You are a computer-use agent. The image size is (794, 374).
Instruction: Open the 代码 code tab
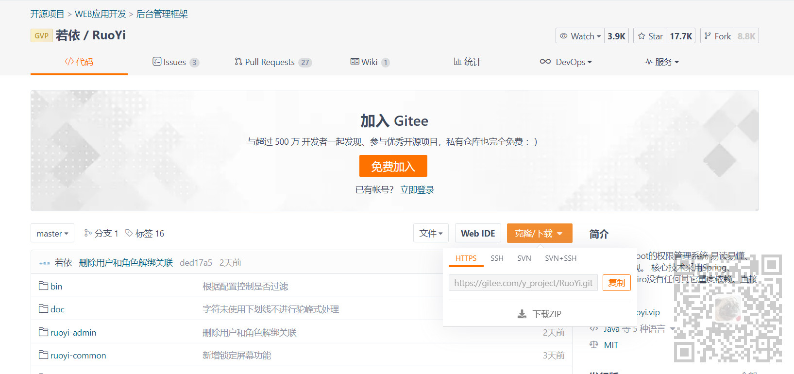click(x=79, y=62)
